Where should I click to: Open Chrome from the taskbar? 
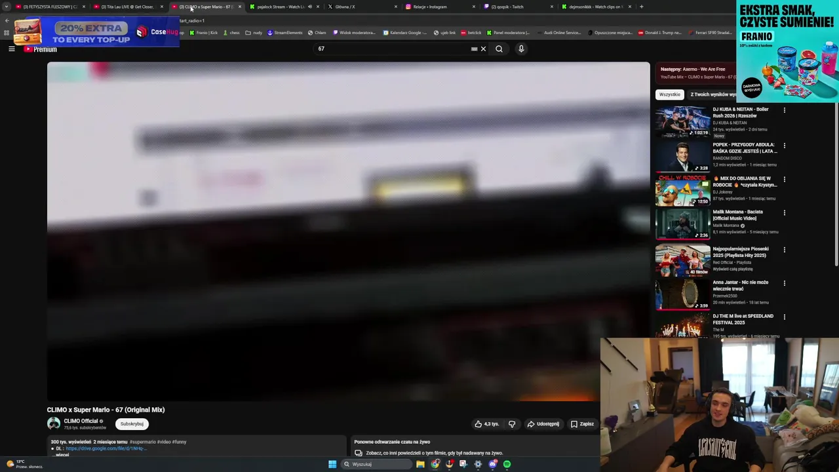[435, 464]
